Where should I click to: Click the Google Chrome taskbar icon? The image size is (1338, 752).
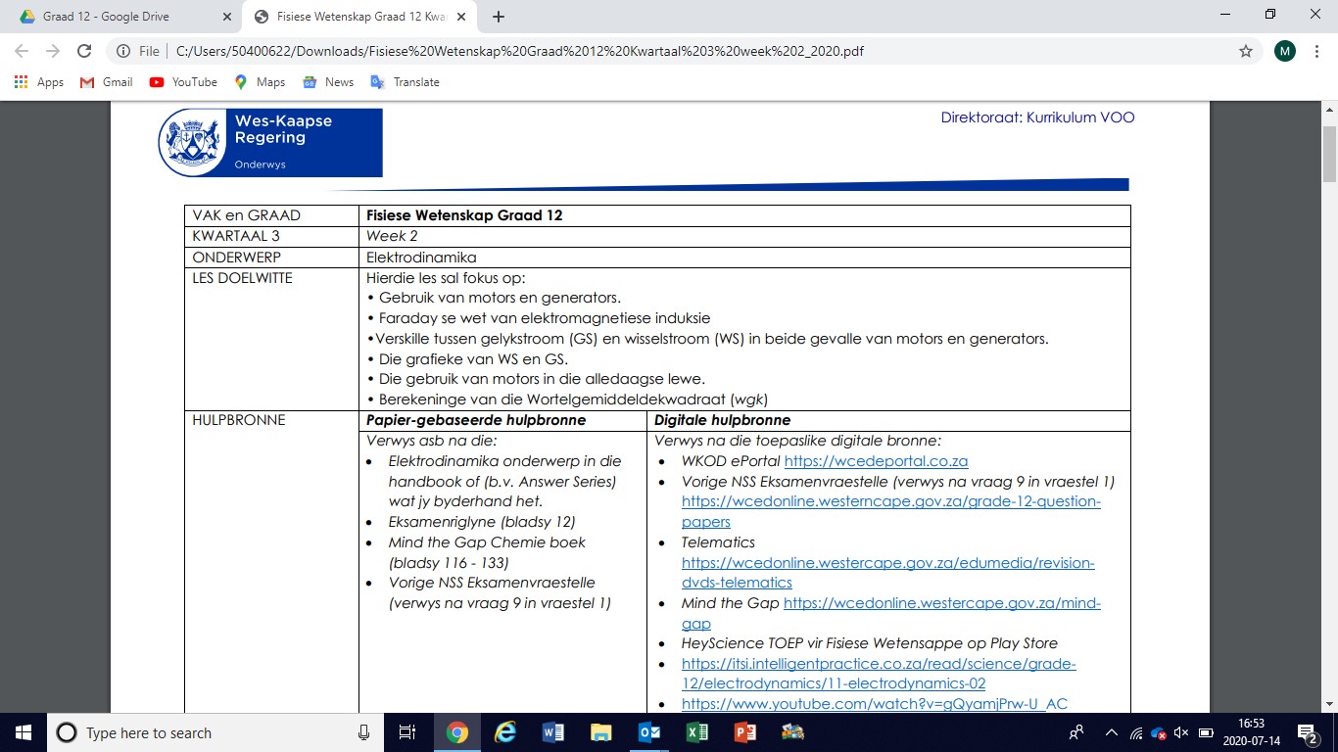[x=456, y=732]
